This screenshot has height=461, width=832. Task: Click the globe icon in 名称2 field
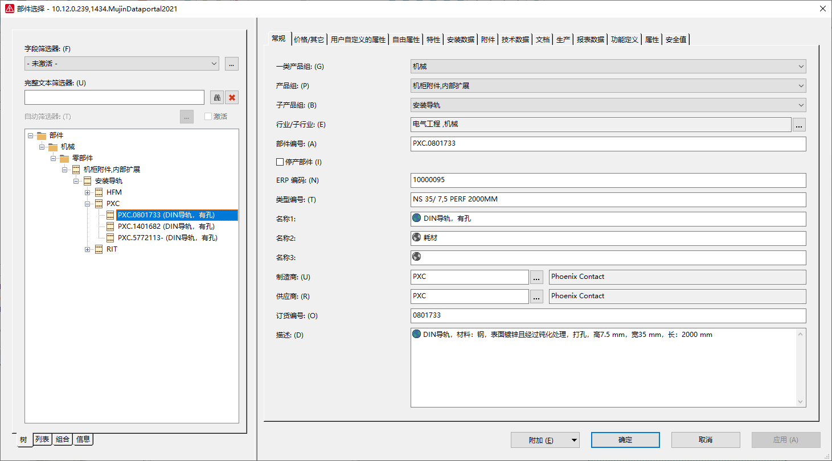(x=416, y=237)
